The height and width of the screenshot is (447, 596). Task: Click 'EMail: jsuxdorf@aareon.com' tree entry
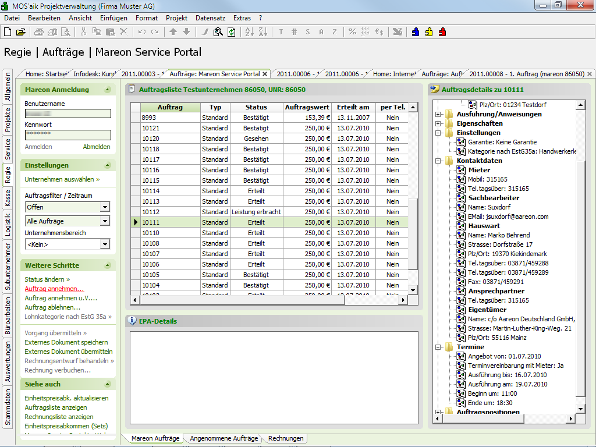point(508,217)
